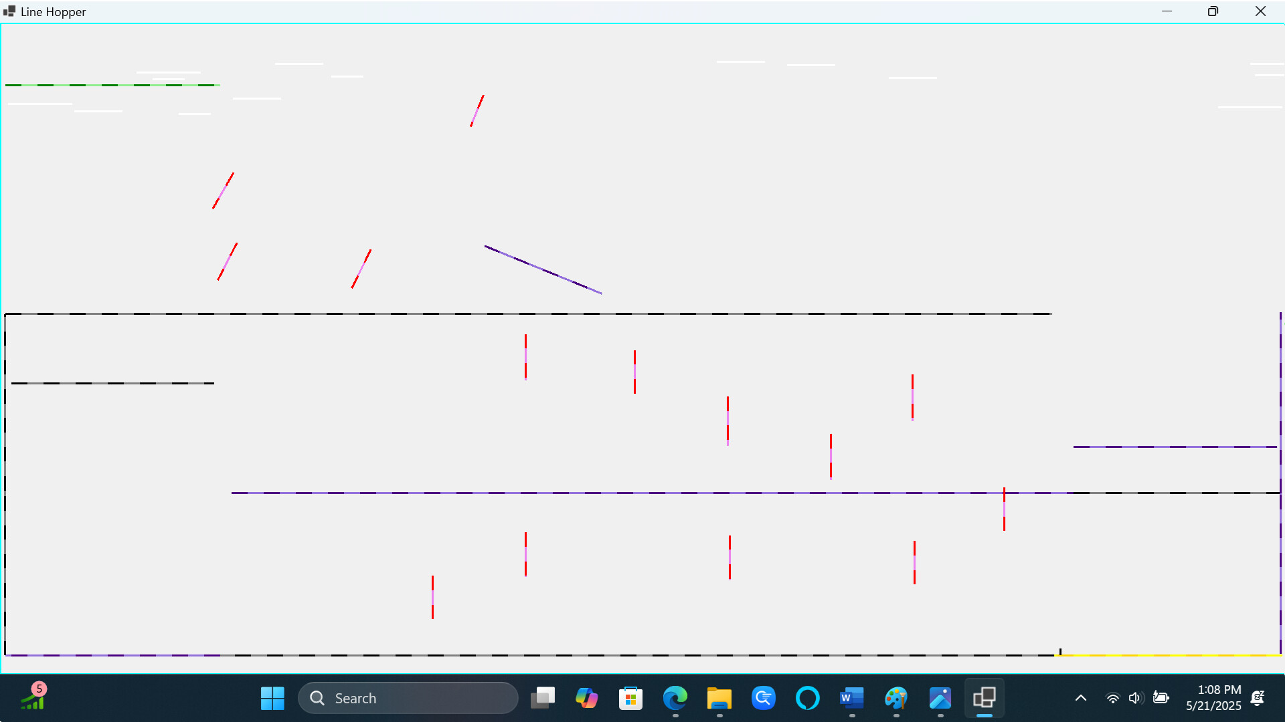
Task: Mute the volume via the speaker icon
Action: [1136, 697]
